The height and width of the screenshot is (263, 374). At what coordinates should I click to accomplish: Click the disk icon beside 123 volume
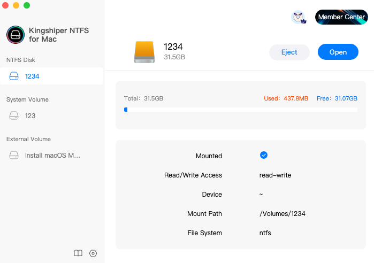(x=14, y=115)
